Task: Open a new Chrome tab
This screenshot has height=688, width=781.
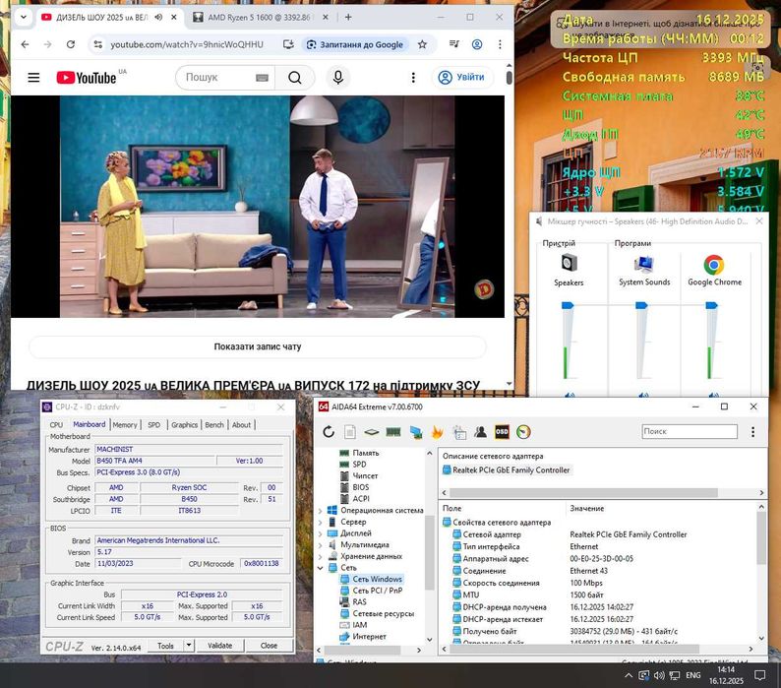Action: 348,17
